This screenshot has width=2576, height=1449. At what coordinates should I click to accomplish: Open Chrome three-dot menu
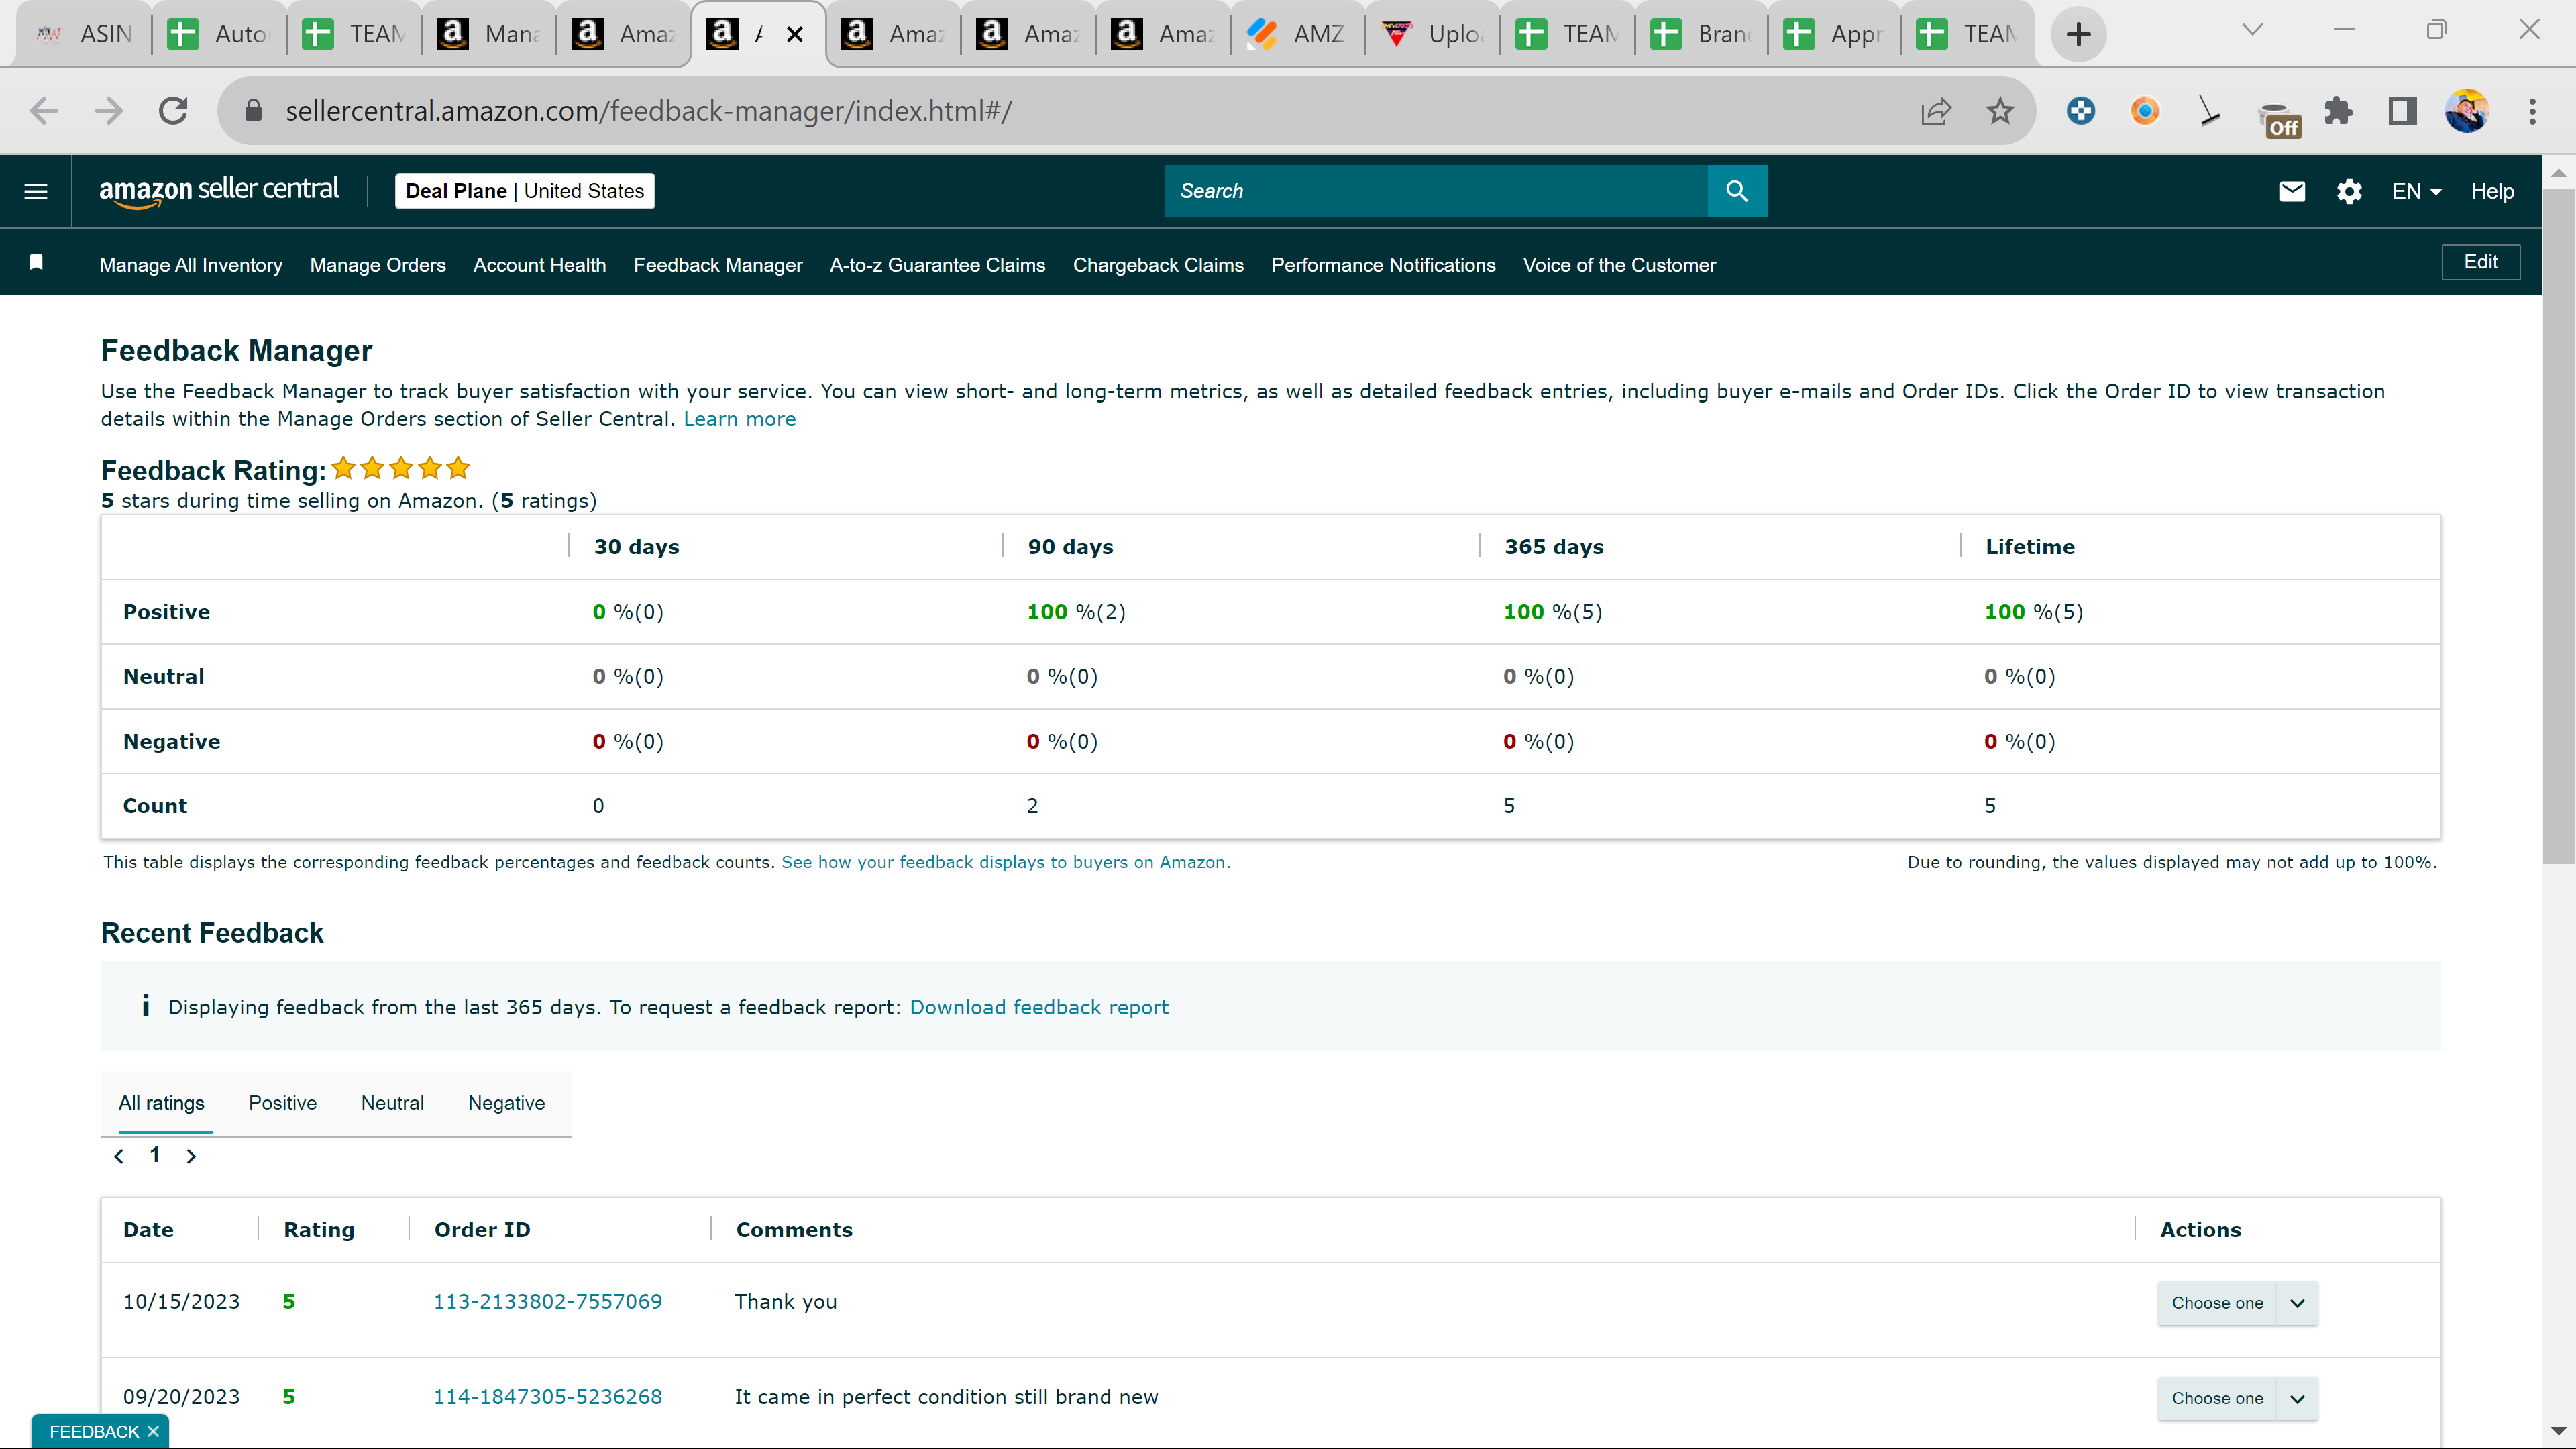pos(2533,111)
